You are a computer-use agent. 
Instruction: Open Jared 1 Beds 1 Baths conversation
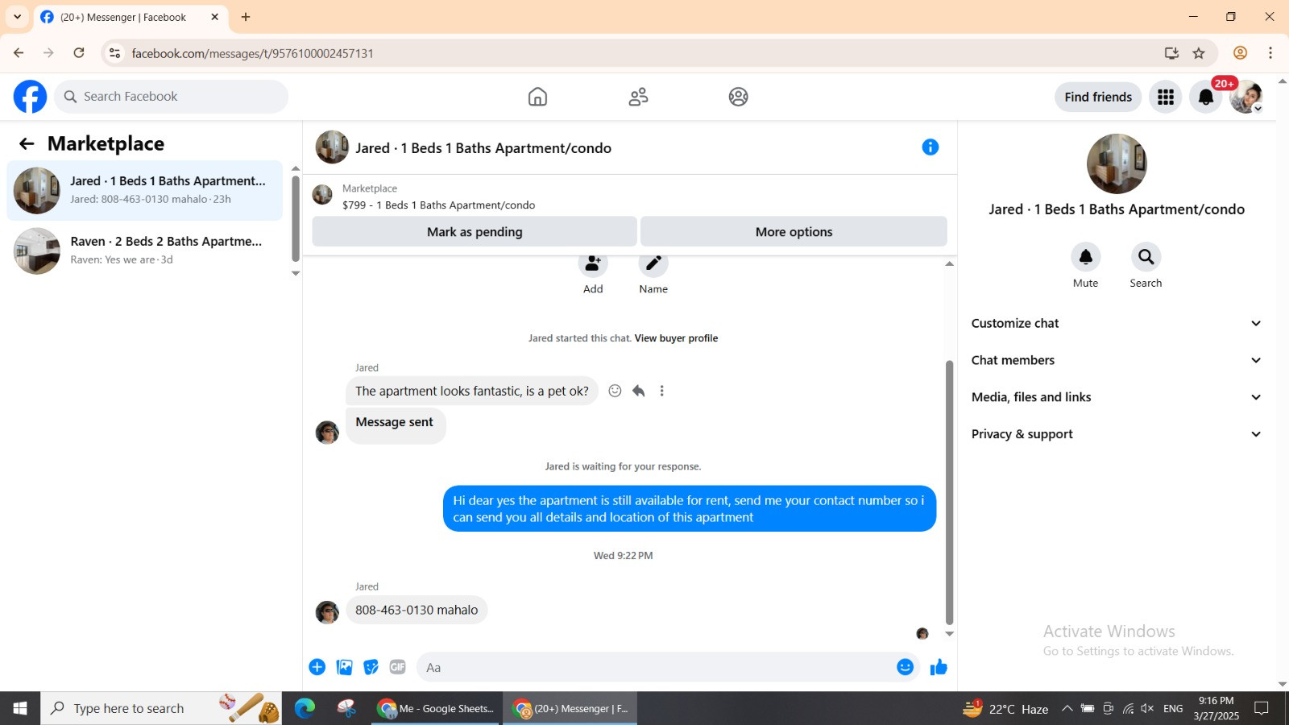145,190
